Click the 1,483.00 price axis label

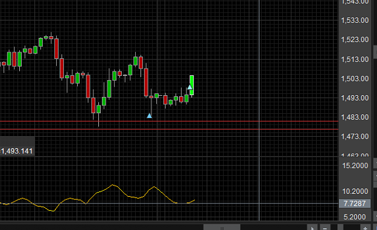coord(355,117)
